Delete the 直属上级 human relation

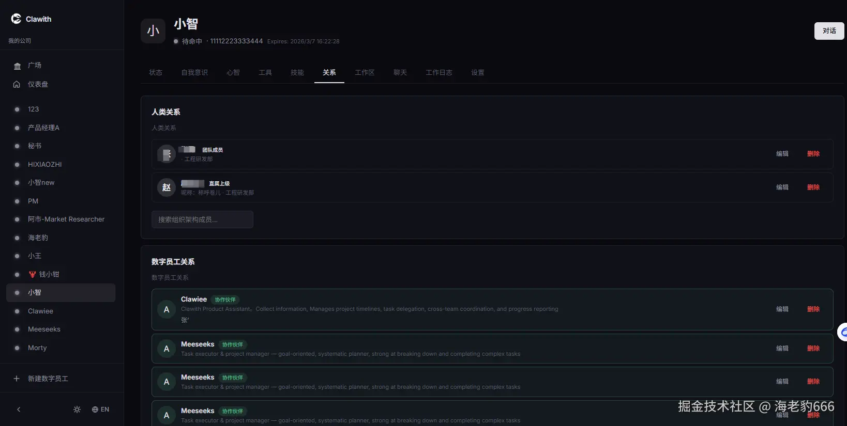[813, 187]
